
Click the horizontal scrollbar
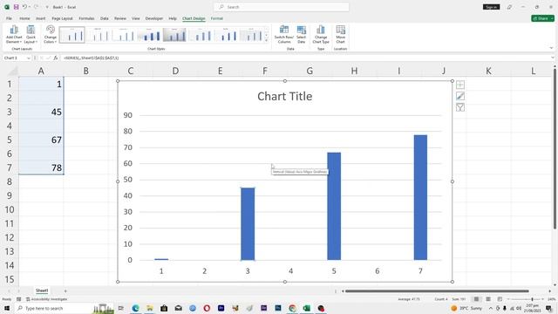(x=437, y=290)
